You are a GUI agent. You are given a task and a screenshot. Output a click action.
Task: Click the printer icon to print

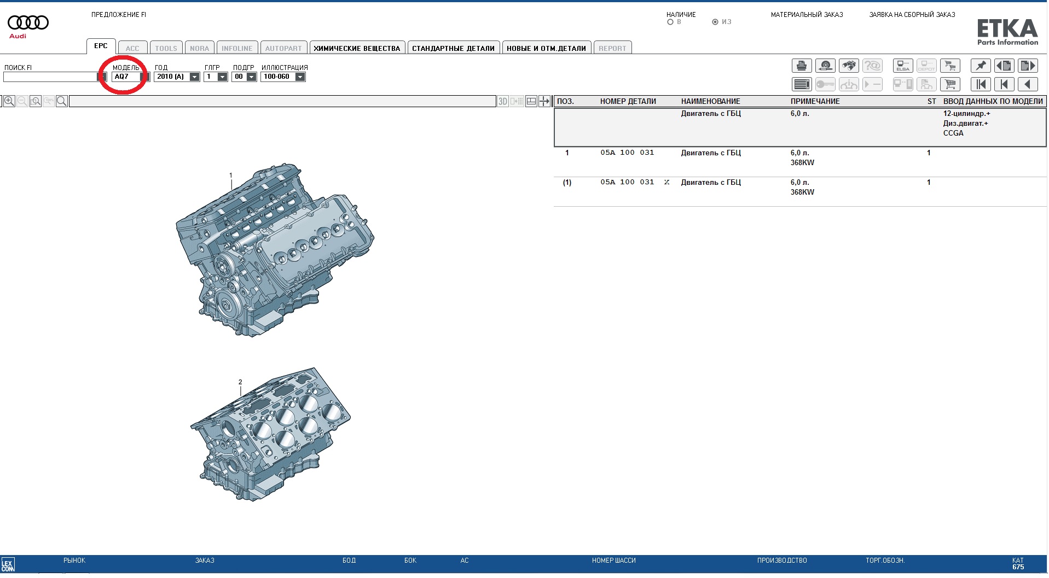pyautogui.click(x=802, y=66)
